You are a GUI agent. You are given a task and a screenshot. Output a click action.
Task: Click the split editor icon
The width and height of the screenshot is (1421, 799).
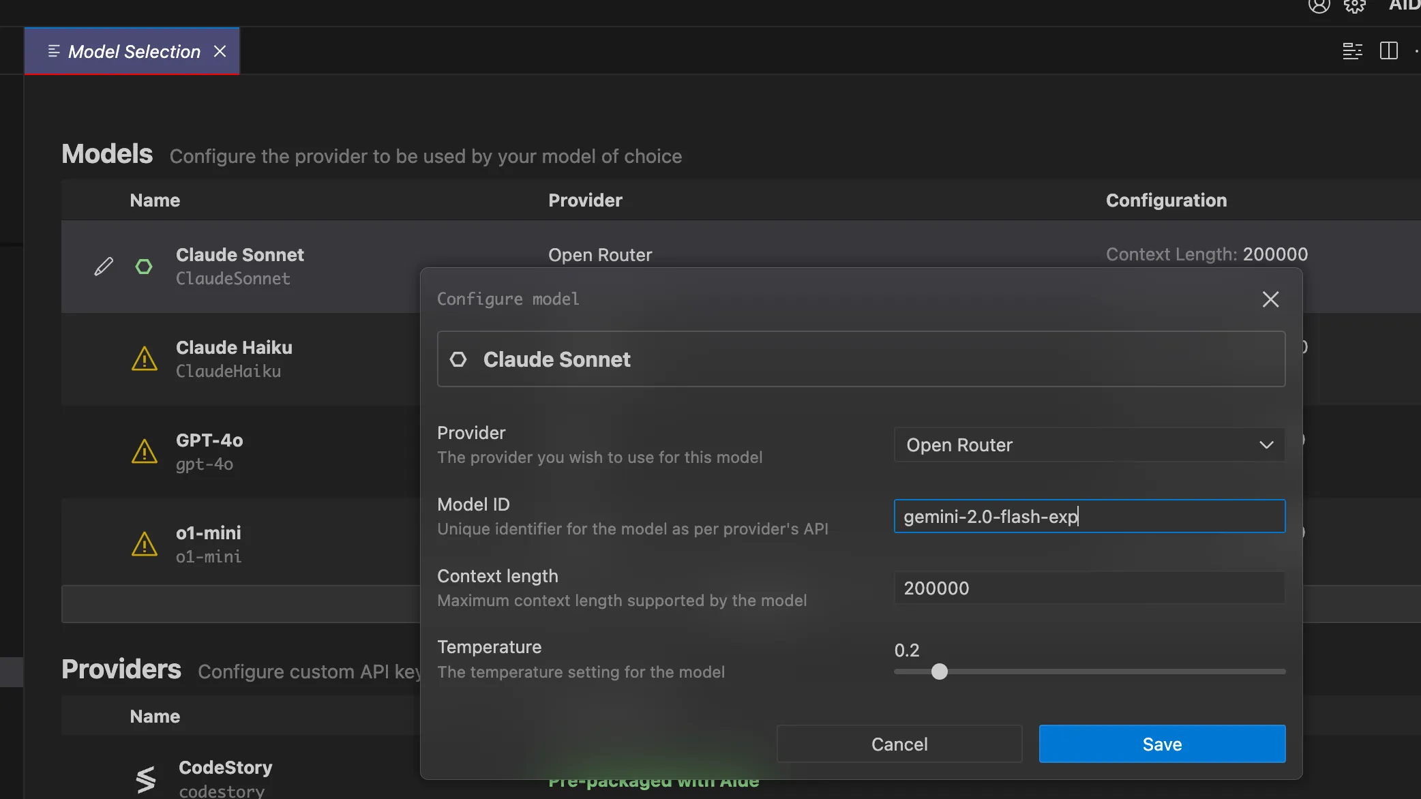[x=1389, y=51]
